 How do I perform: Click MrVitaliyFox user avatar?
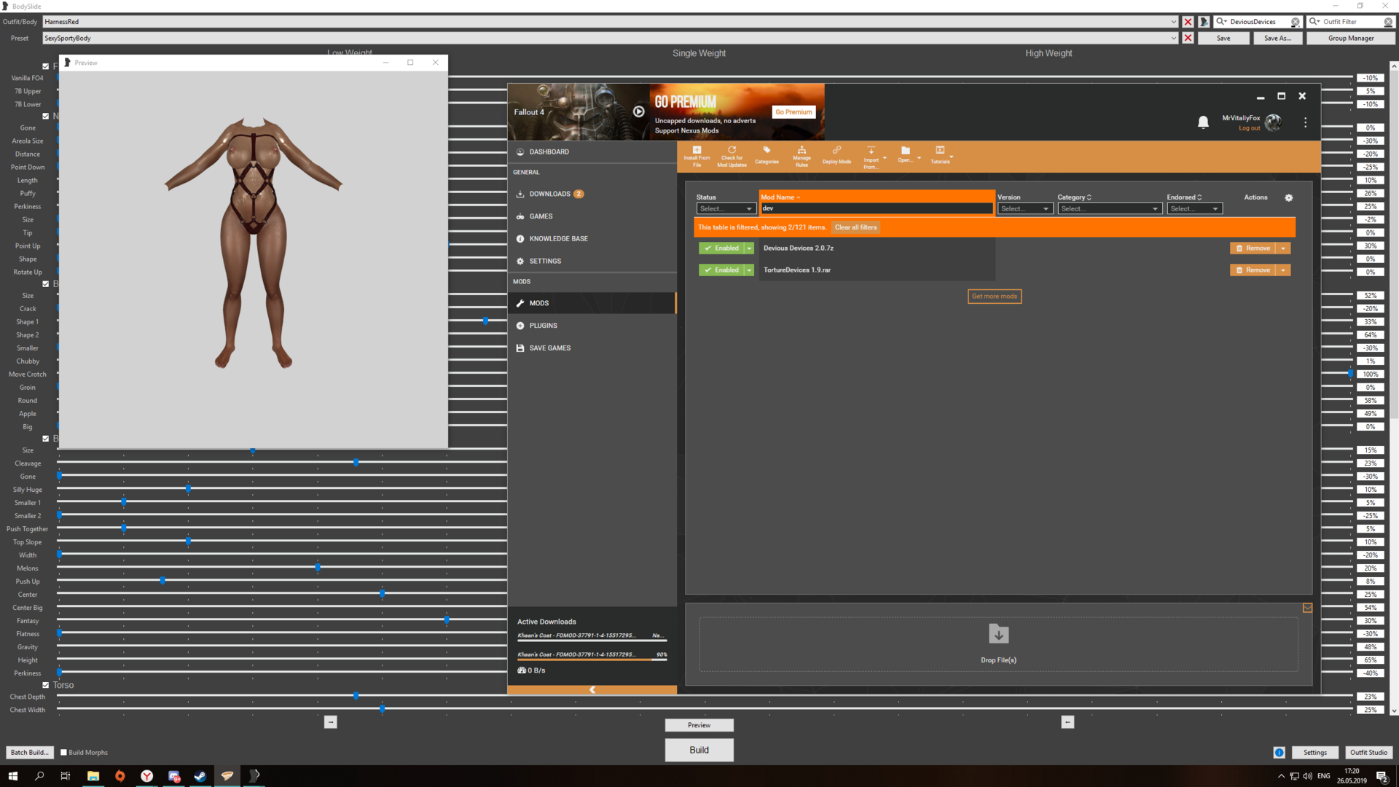1273,122
